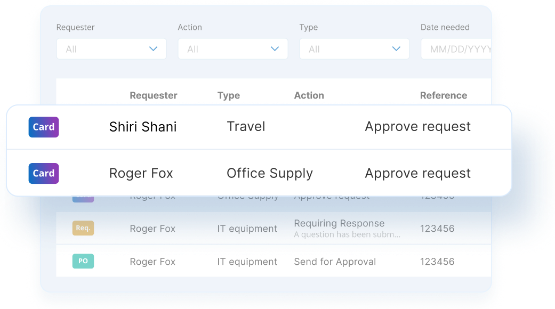Sort by Type column header

tap(229, 95)
